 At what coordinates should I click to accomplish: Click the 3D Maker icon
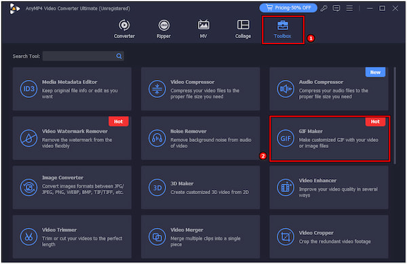(x=157, y=187)
